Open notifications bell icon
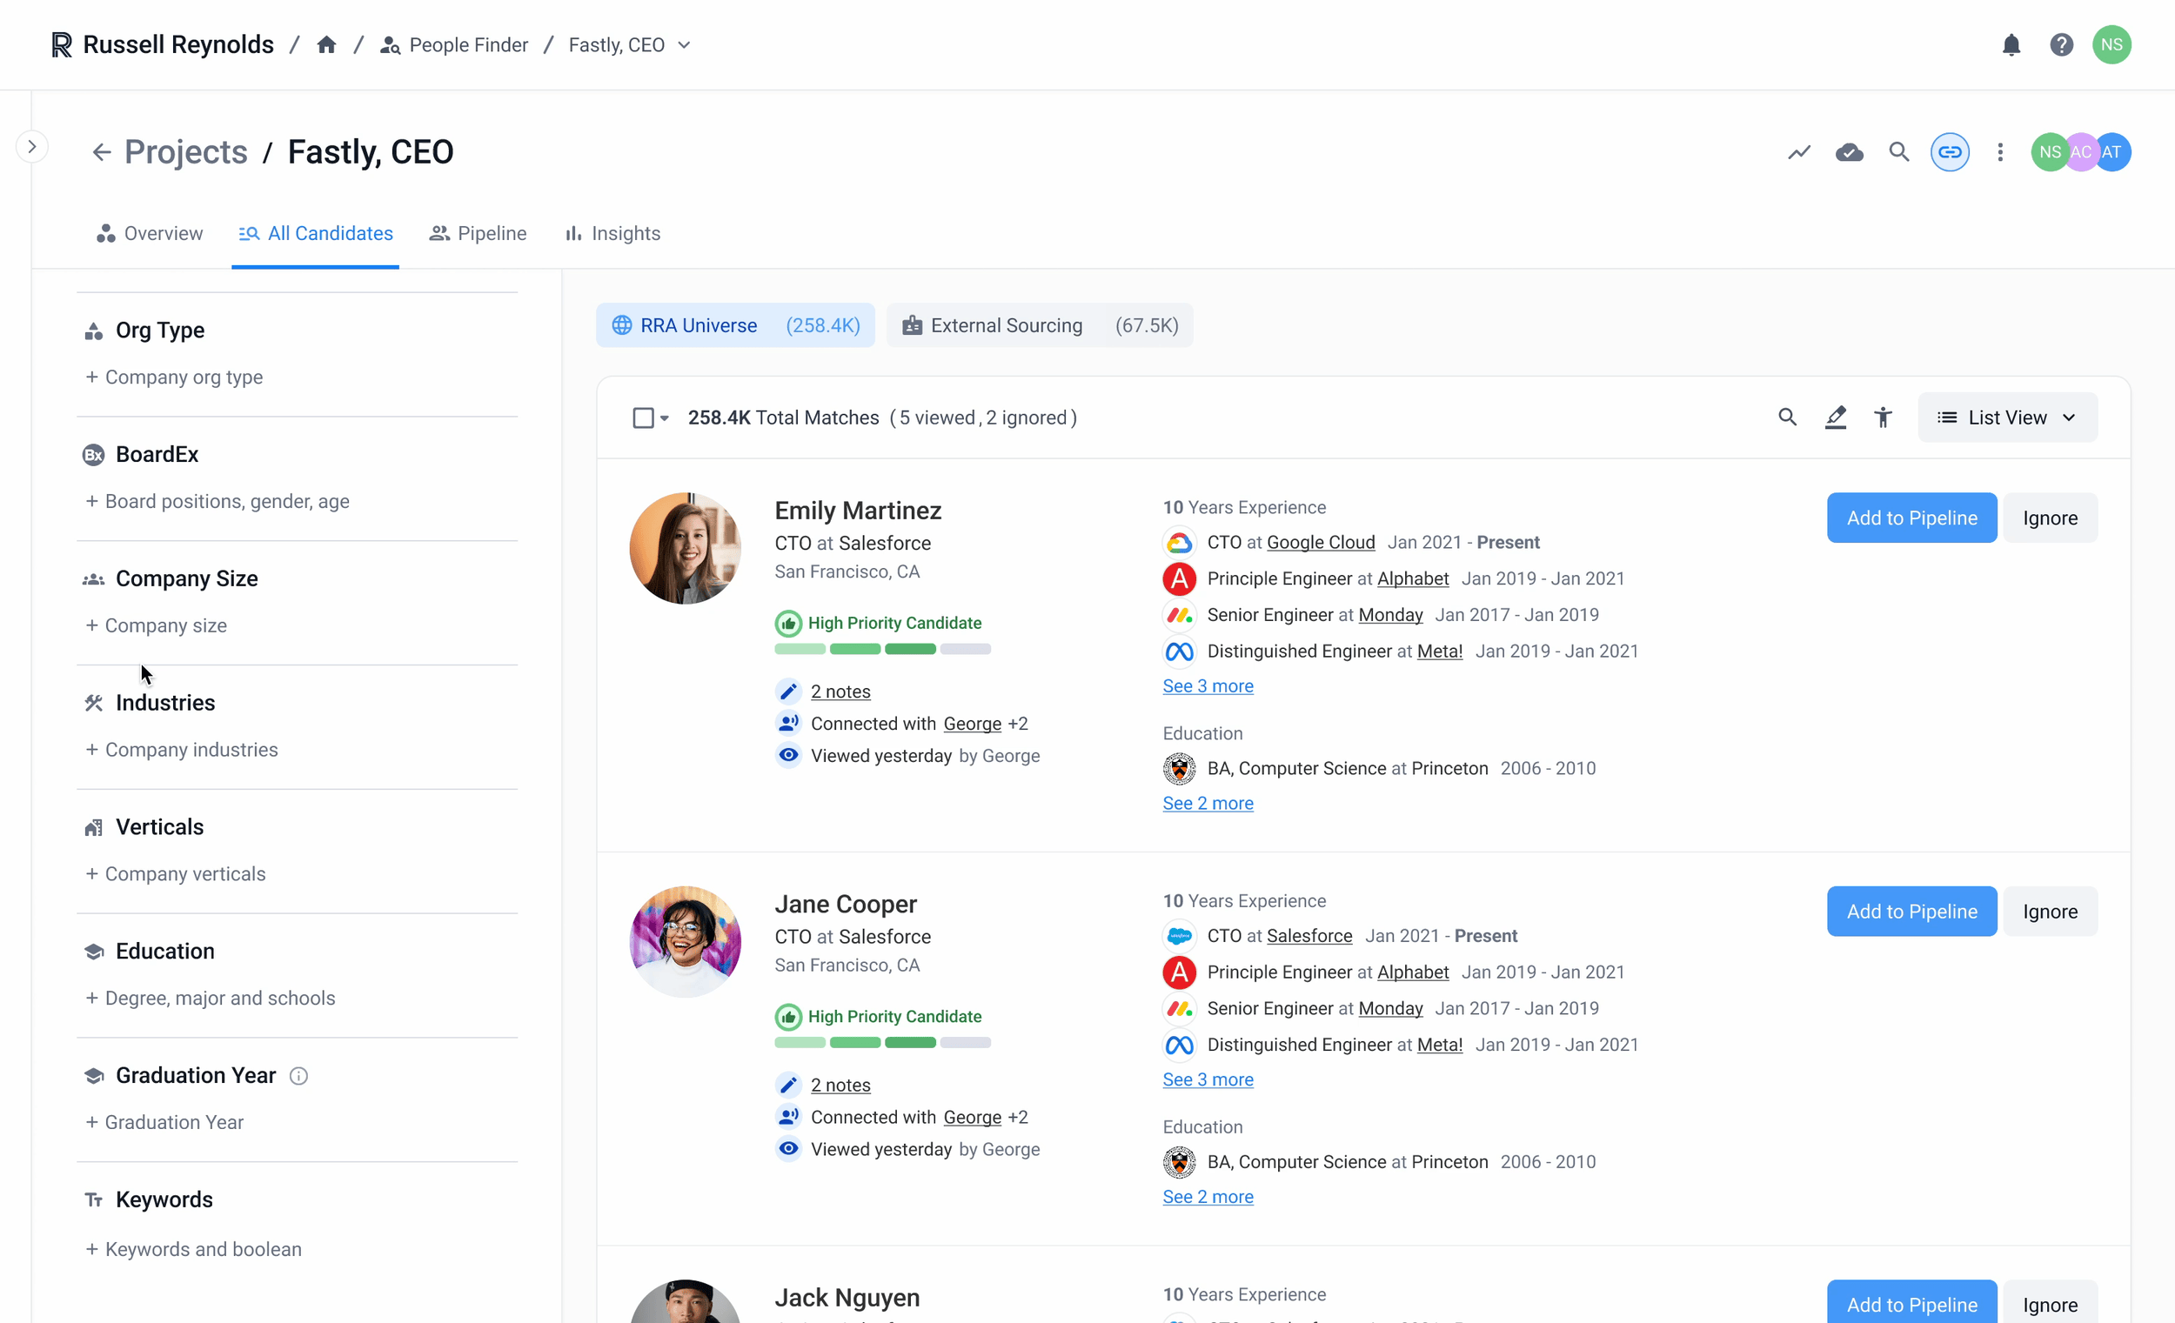 click(x=2011, y=44)
